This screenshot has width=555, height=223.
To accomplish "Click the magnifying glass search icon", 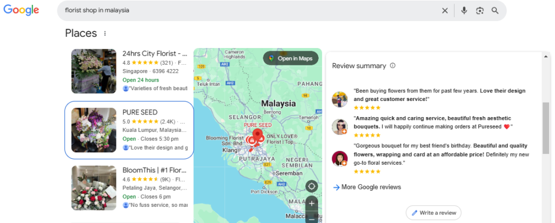I will 495,11.
